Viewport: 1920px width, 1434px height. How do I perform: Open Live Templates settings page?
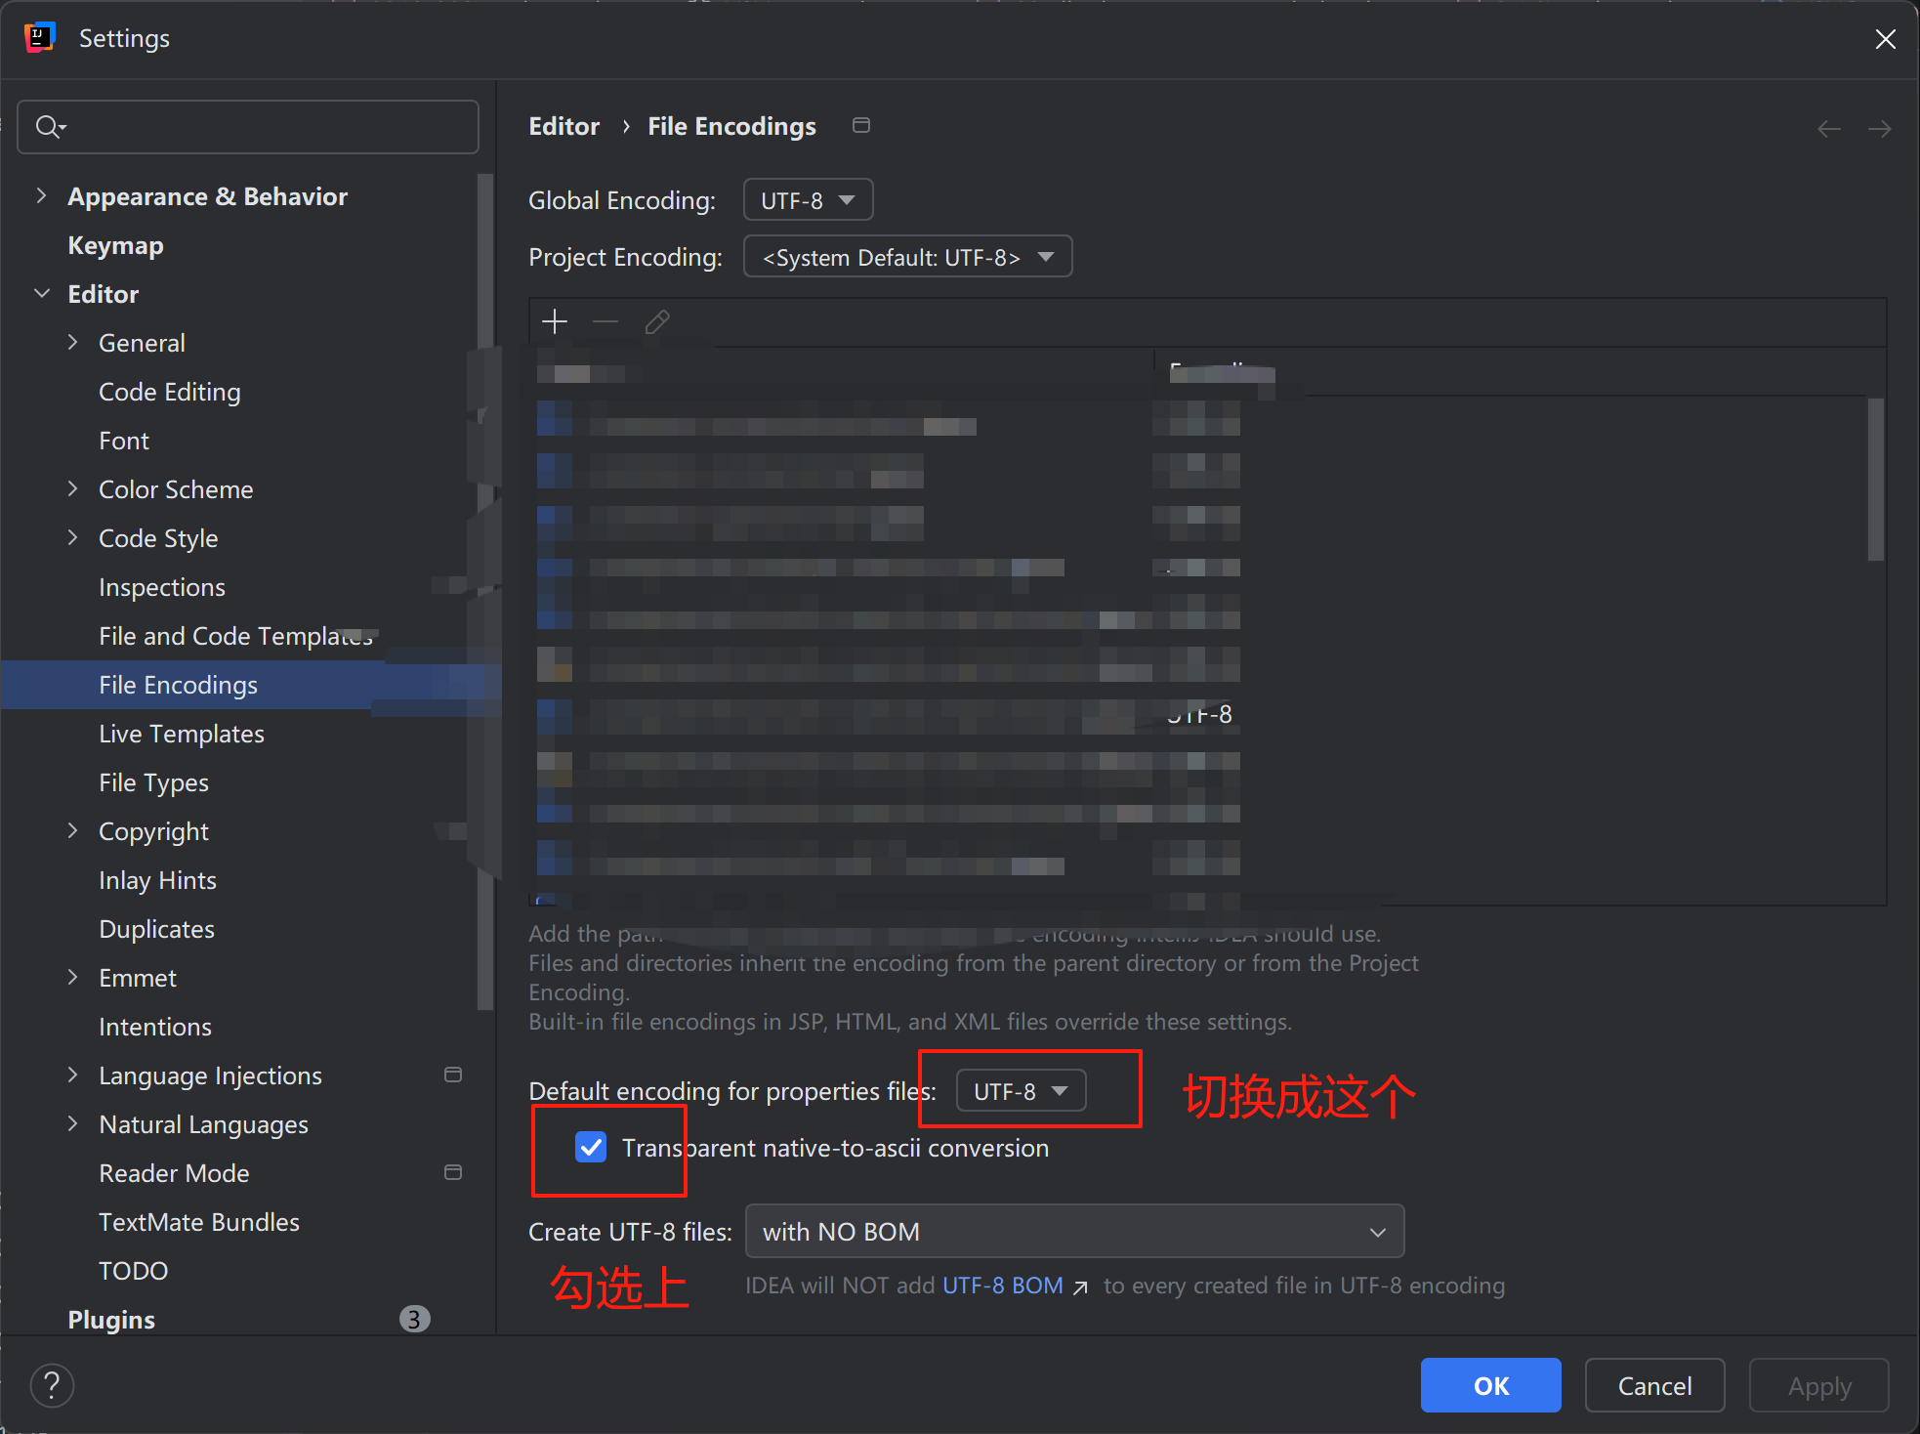pos(182,734)
